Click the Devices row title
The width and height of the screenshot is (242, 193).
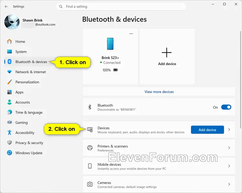coord(103,128)
